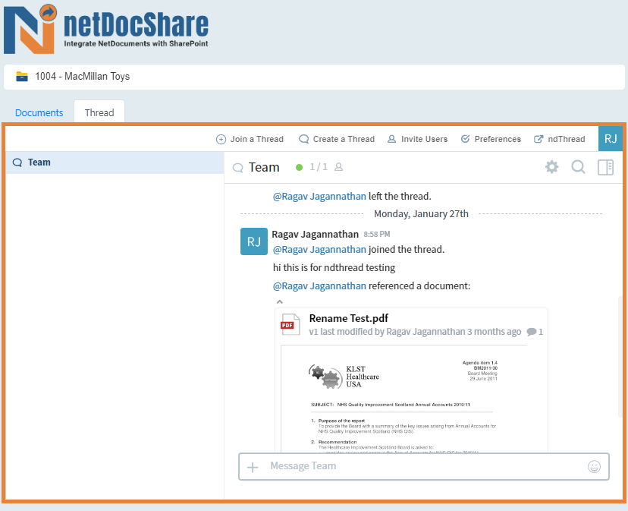Click Join a Thread

(x=250, y=139)
